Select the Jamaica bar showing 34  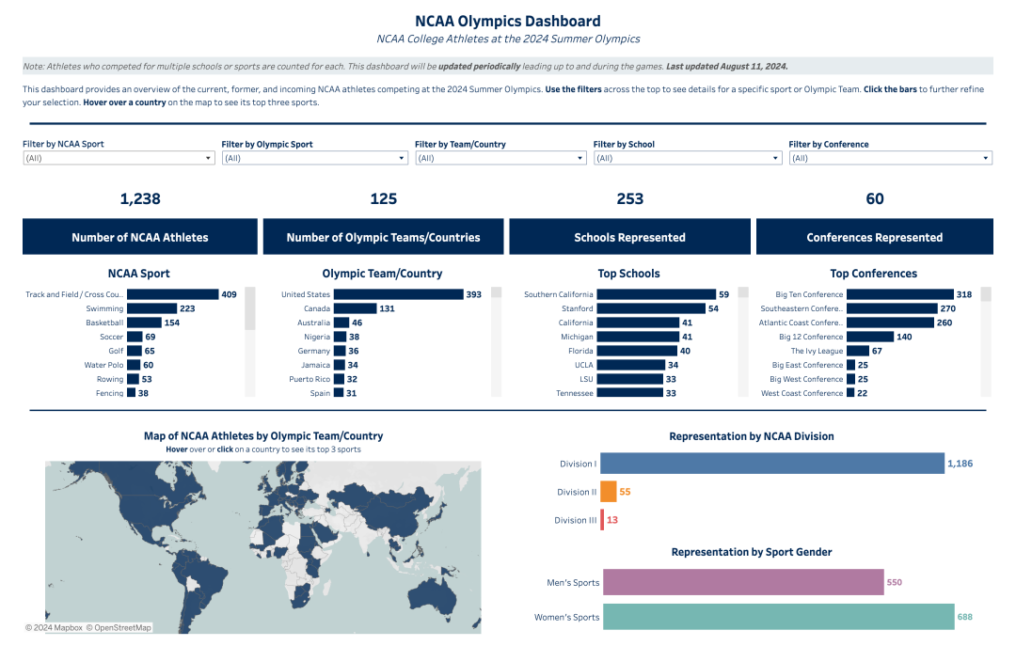pos(340,366)
